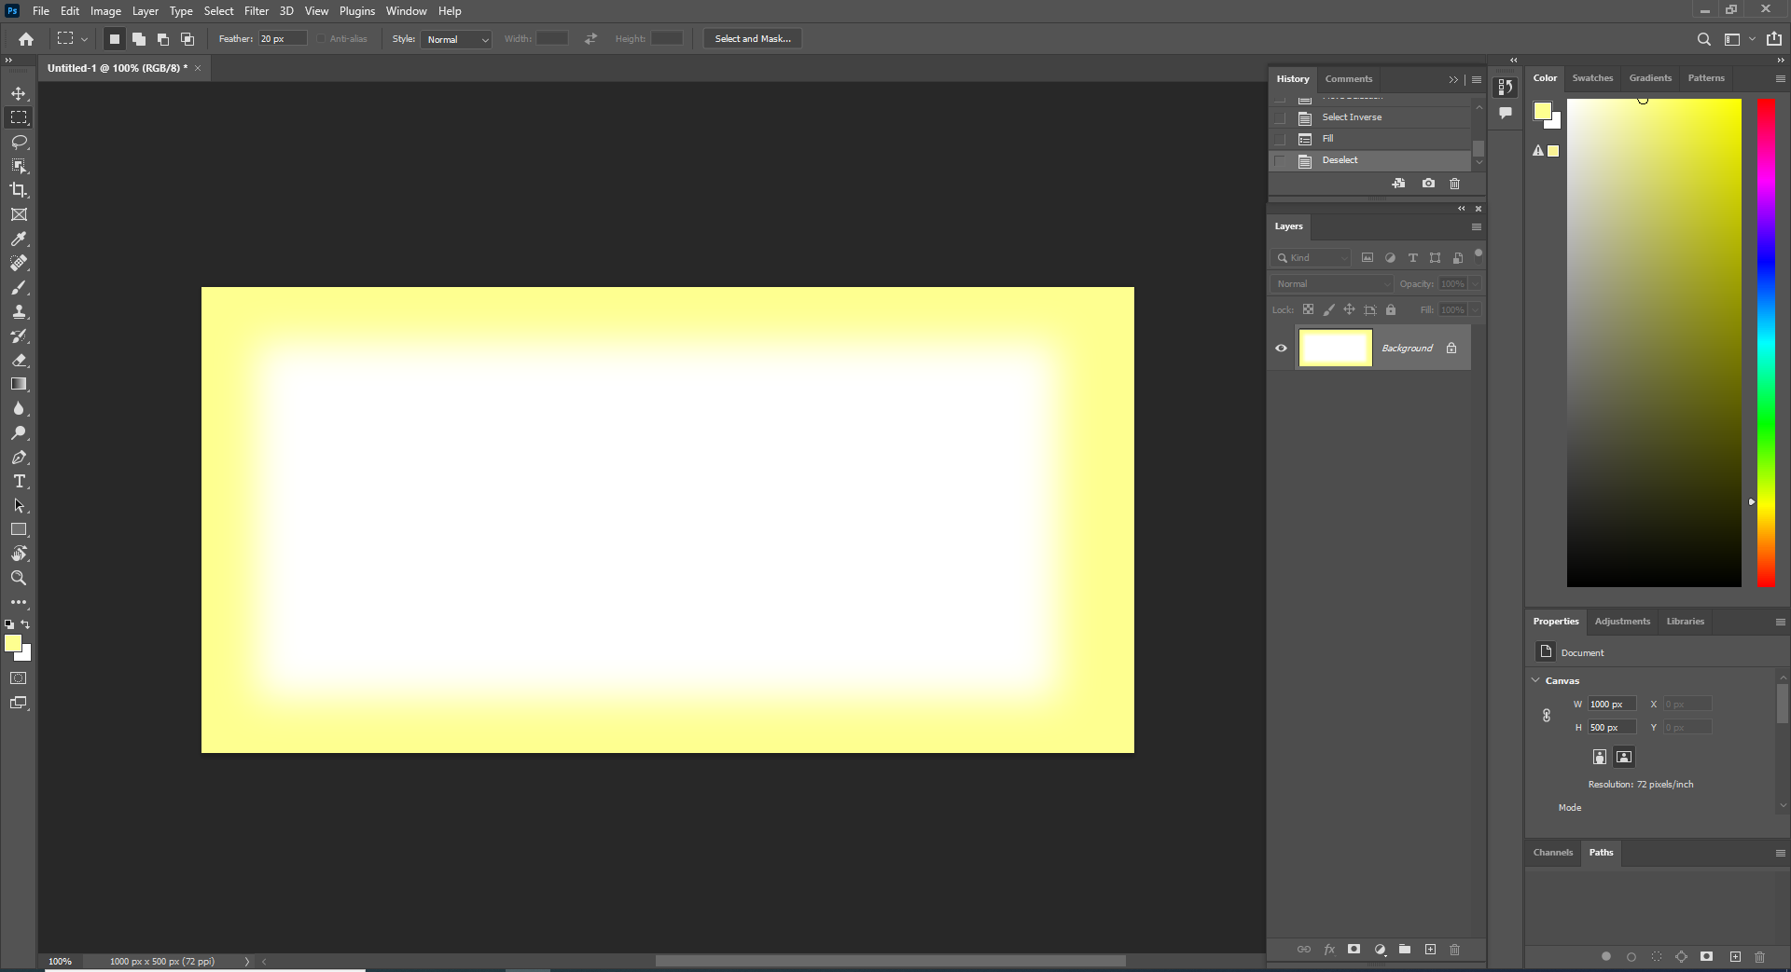
Task: Set canvas to portrait orientation
Action: pos(1600,757)
